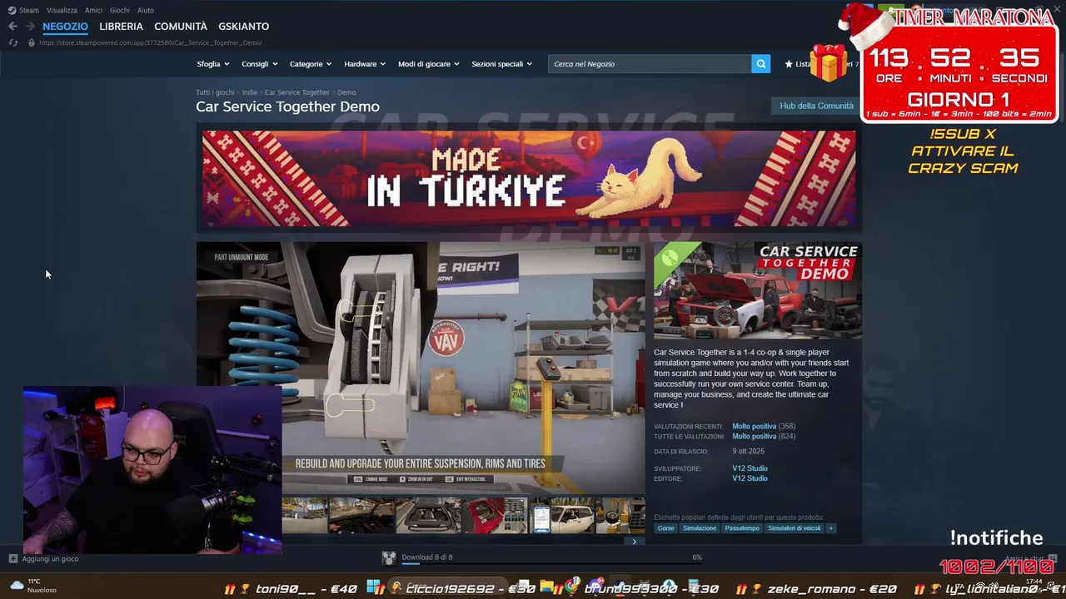Expand the Hardware dropdown
Image resolution: width=1066 pixels, height=599 pixels.
coord(365,64)
